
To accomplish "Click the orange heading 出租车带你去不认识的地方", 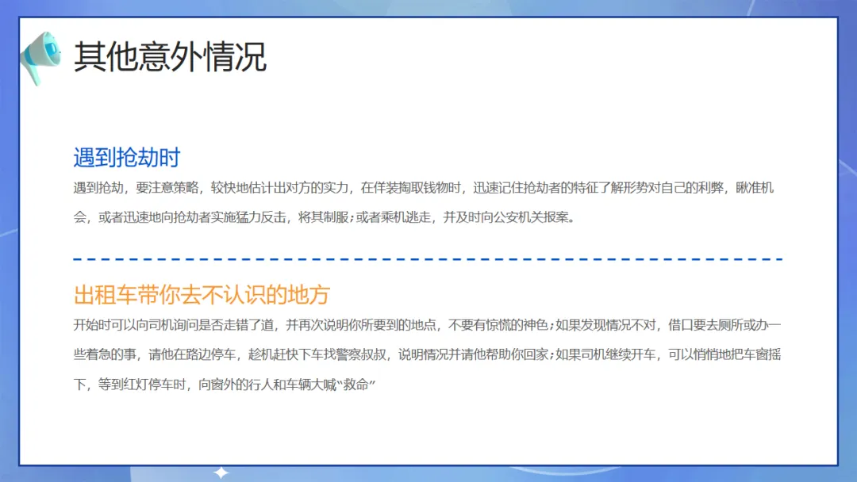I will click(202, 295).
